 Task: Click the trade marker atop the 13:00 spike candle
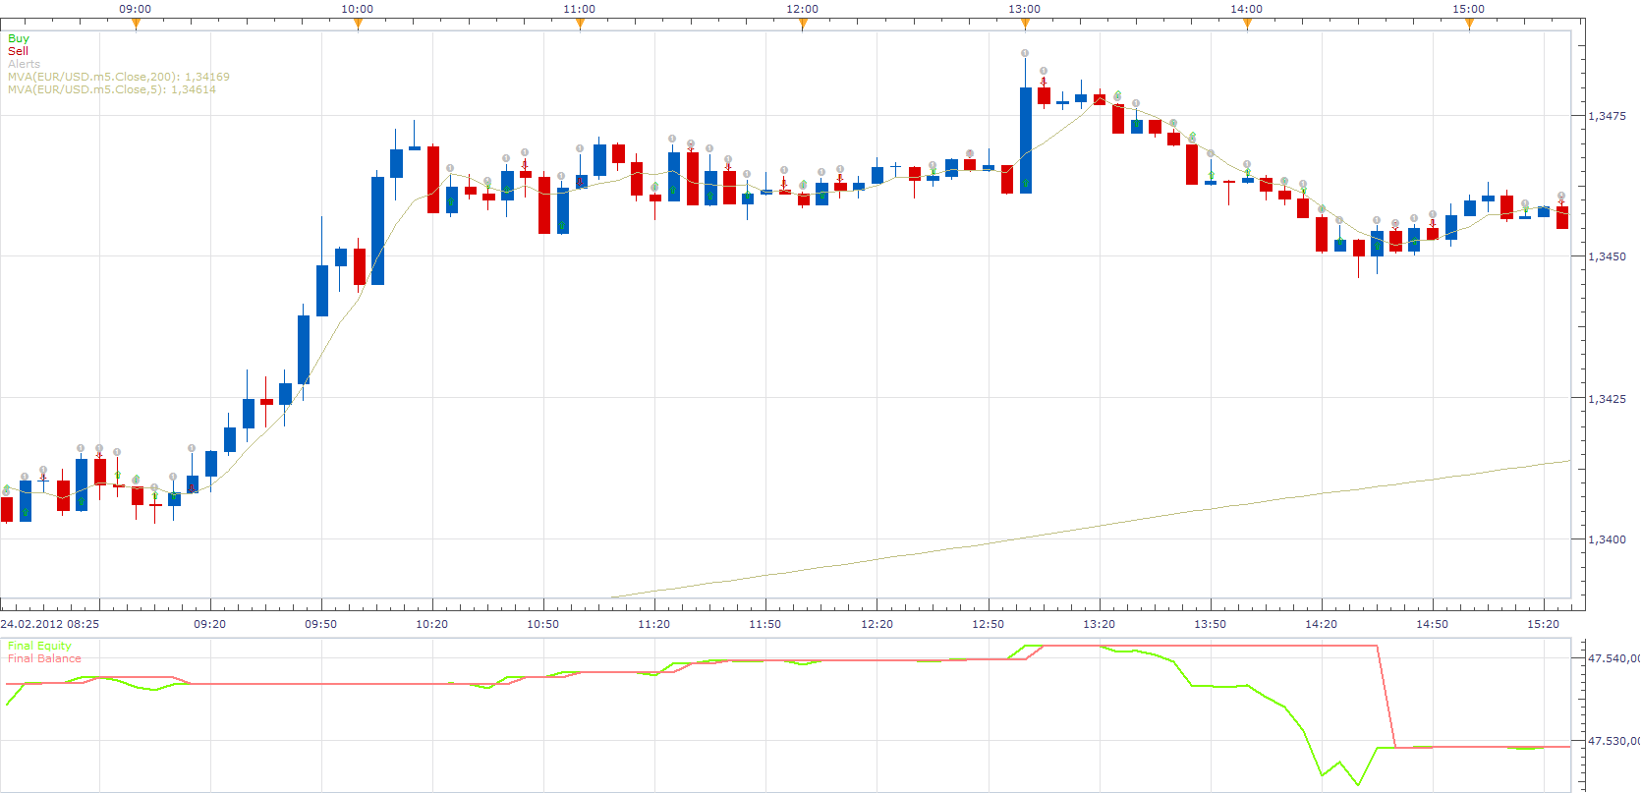point(1025,53)
